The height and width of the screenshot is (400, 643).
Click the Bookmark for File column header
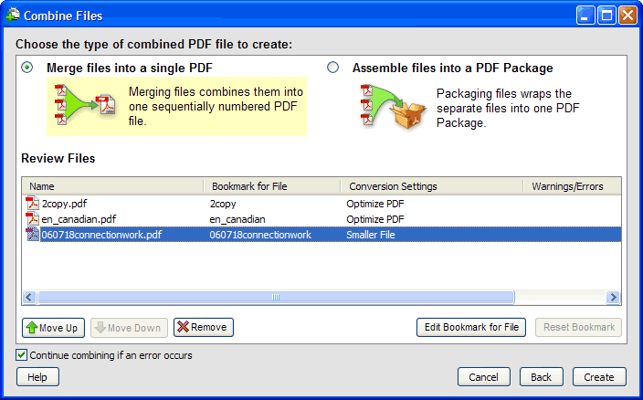tap(271, 186)
